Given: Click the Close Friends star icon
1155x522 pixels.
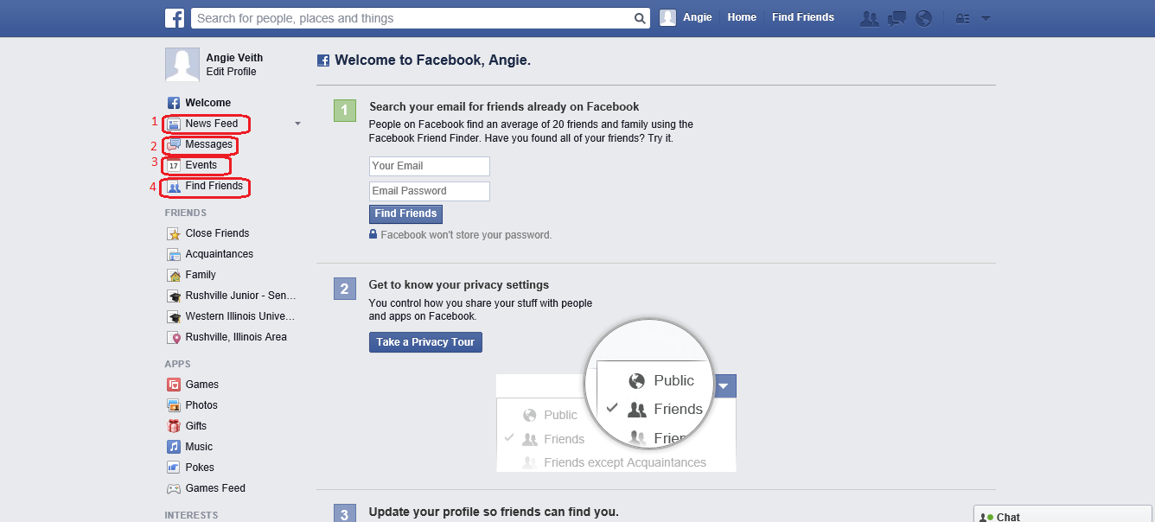Looking at the screenshot, I should 174,233.
